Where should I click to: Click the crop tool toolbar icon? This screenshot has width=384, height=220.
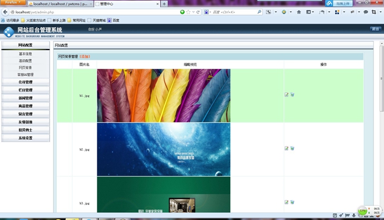click(374, 12)
